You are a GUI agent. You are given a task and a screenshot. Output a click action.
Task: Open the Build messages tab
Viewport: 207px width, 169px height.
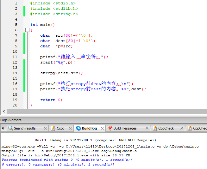[x=125, y=128]
